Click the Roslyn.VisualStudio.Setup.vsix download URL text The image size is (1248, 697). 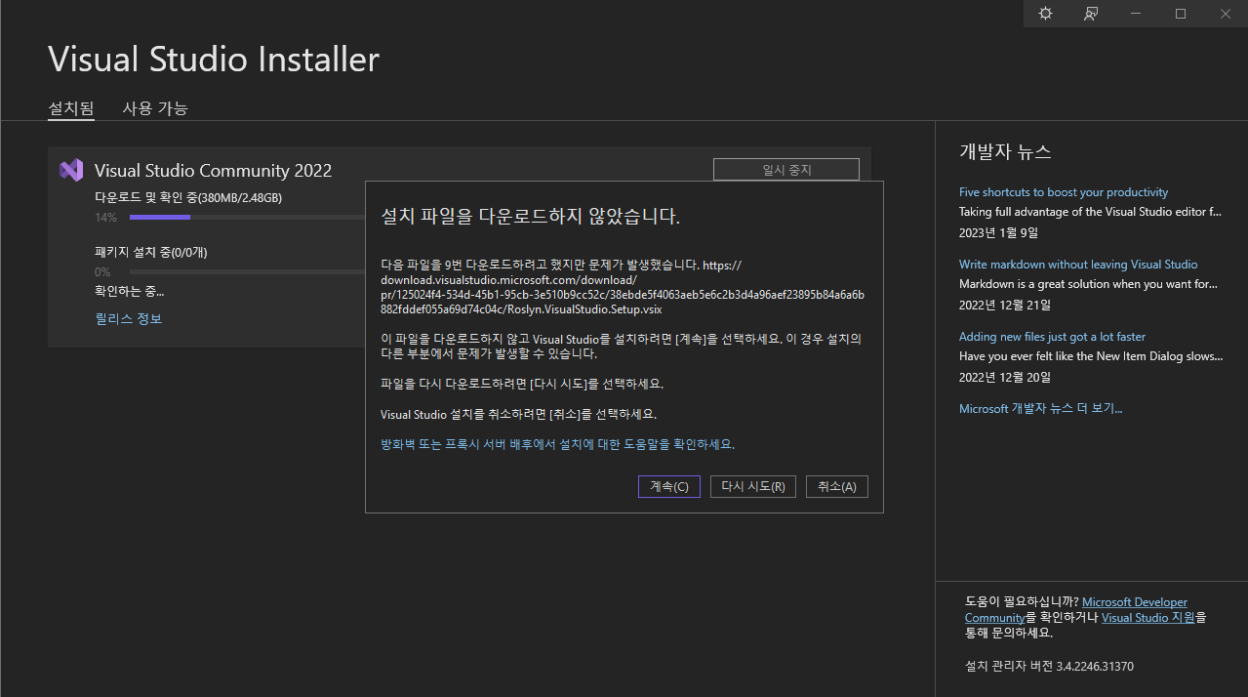[x=623, y=287]
